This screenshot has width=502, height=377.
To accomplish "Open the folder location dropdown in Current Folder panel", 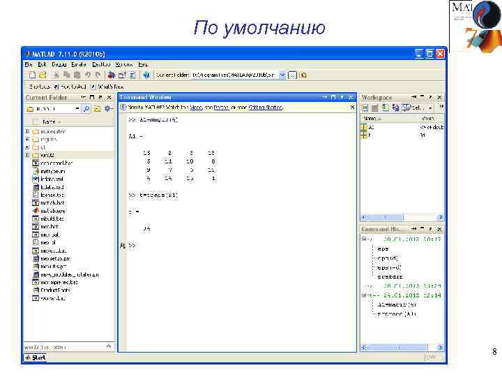I will 77,109.
